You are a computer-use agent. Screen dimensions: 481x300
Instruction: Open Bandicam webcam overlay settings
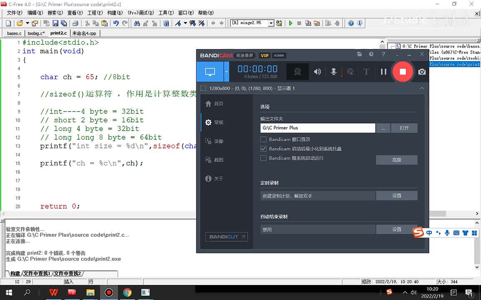(297, 72)
